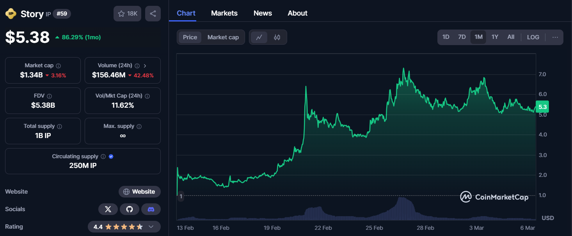Open more chart options menu
The width and height of the screenshot is (572, 236).
point(555,37)
